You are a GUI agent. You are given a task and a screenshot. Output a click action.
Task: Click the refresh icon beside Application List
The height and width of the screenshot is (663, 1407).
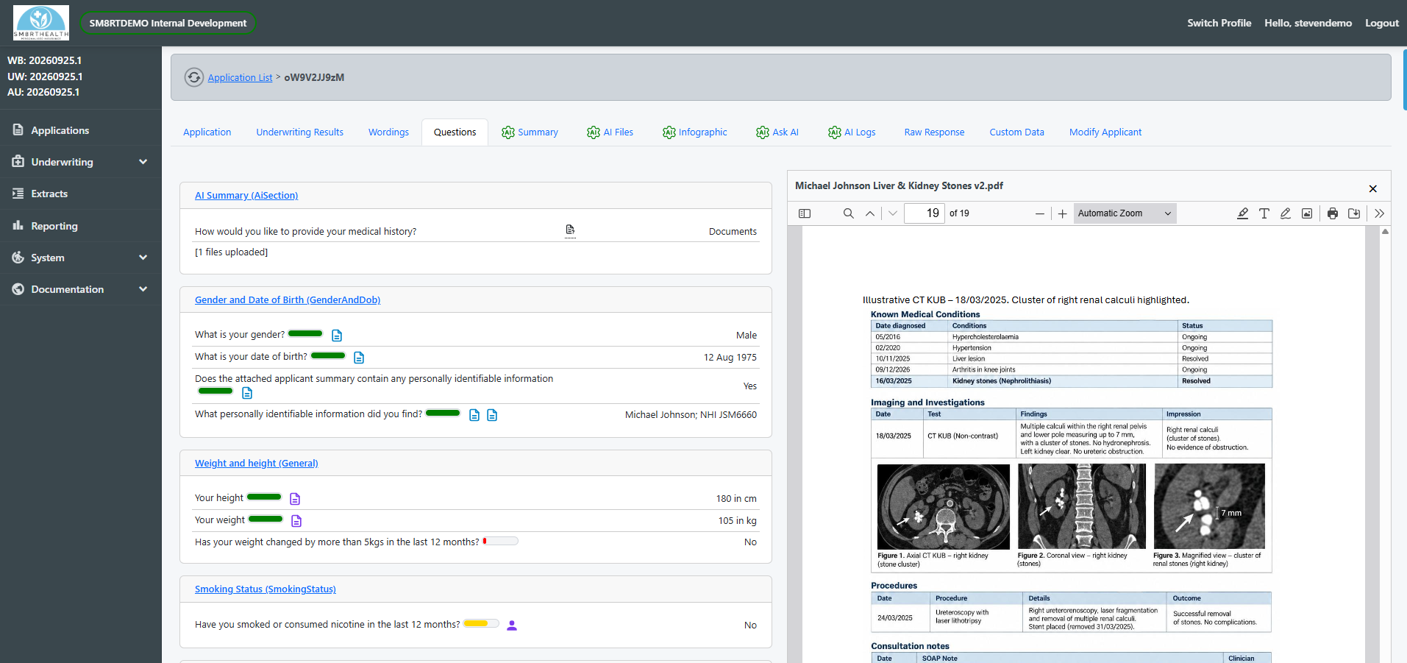(193, 77)
